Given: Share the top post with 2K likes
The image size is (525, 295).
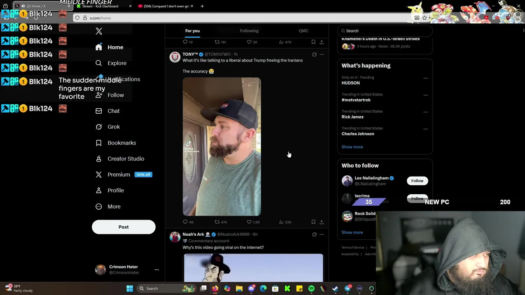Looking at the screenshot, I should [x=322, y=42].
